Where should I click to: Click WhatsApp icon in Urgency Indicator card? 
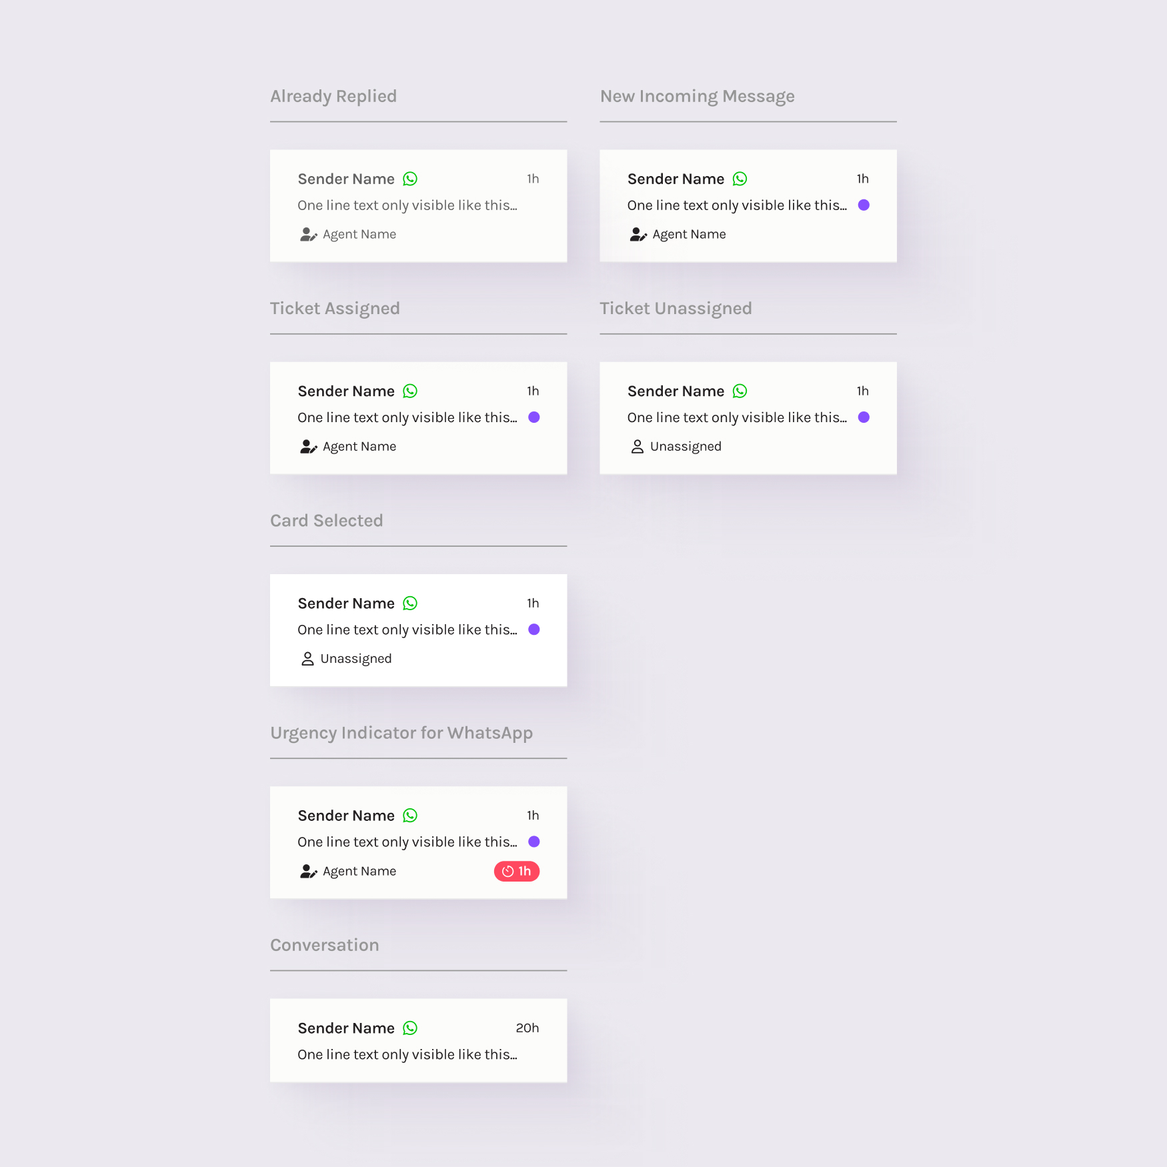coord(410,816)
